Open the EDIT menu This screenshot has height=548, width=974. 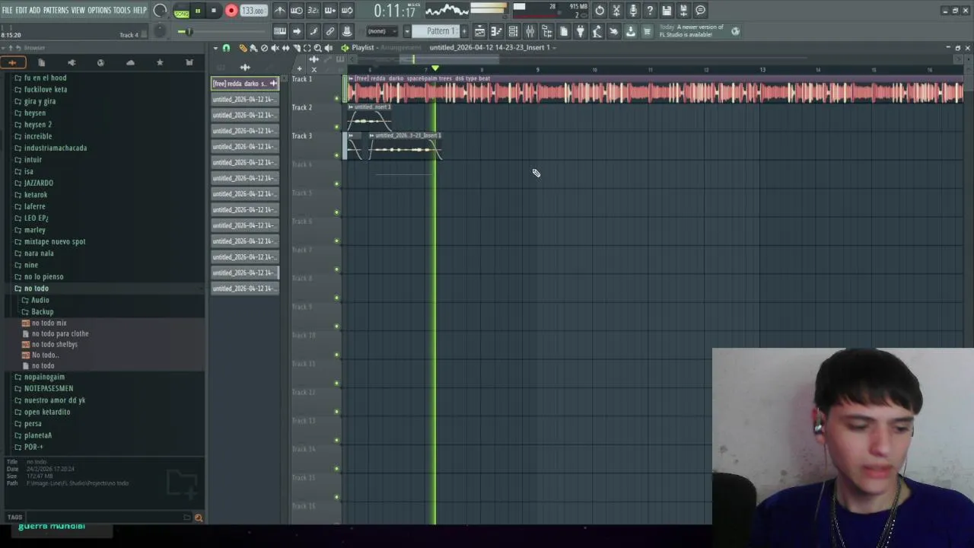pos(21,10)
